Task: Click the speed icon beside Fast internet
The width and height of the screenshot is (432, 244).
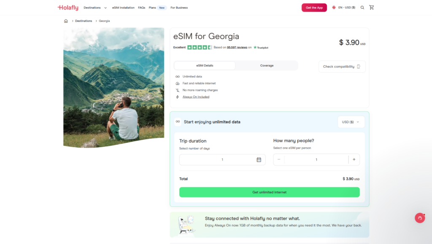Action: click(178, 83)
